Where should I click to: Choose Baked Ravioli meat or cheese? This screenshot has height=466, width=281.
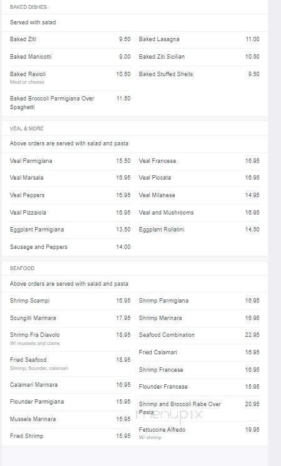pyautogui.click(x=70, y=77)
